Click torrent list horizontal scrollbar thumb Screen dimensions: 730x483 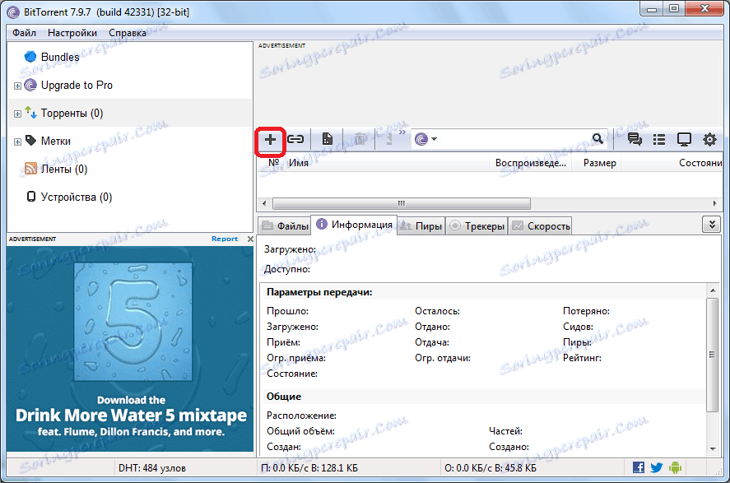point(402,203)
